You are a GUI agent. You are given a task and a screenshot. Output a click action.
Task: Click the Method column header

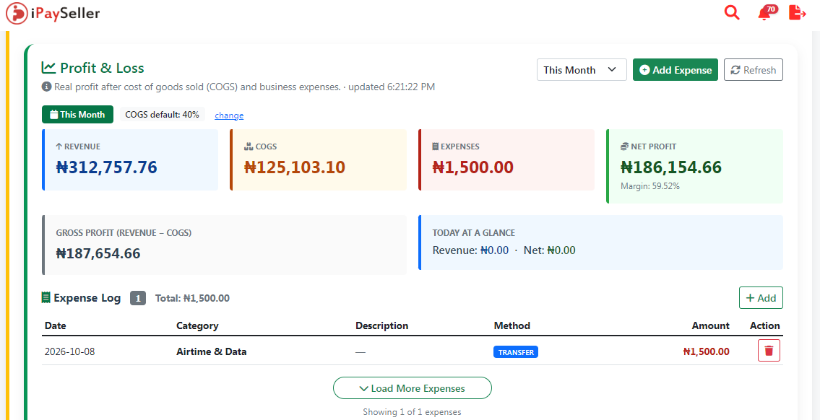pos(512,326)
